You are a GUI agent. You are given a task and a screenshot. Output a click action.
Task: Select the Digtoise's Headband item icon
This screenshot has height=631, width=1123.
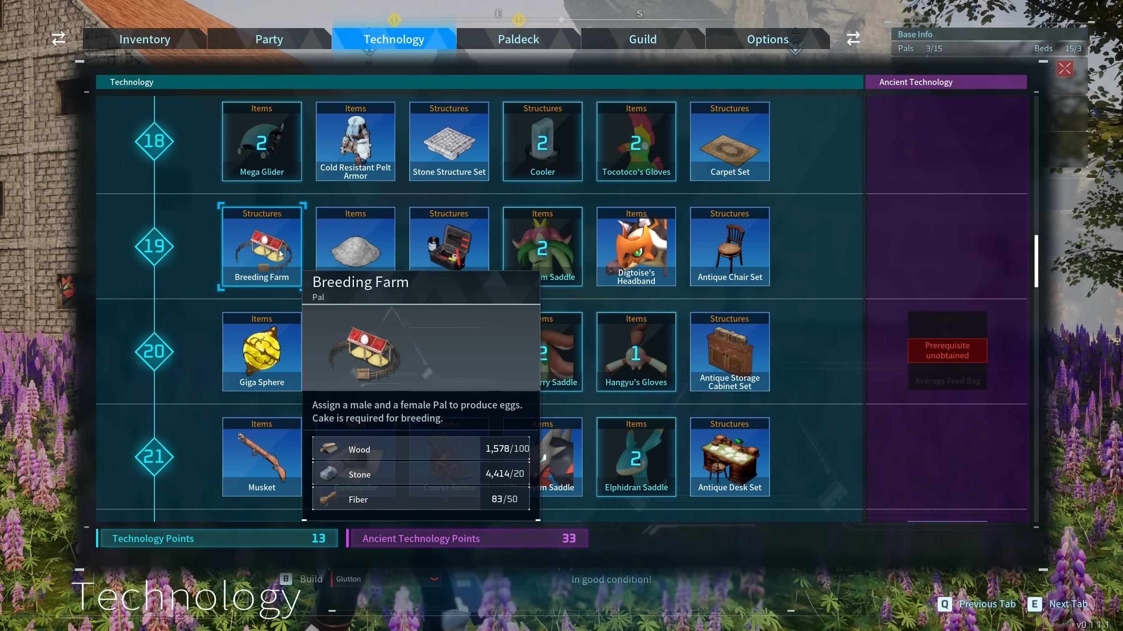[636, 246]
